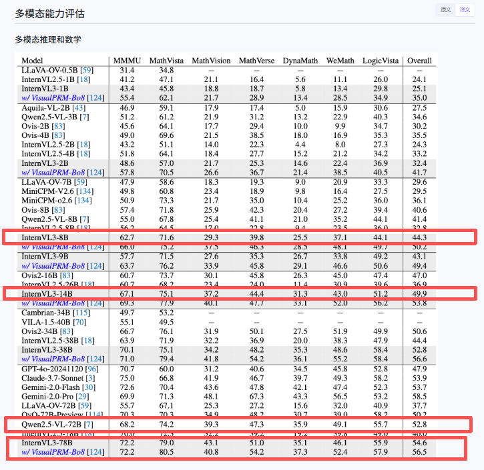Screen dimensions: 484x470
Task: Click MMMU value 75.0 in Claude-3.7-Sonnet row
Action: click(127, 378)
